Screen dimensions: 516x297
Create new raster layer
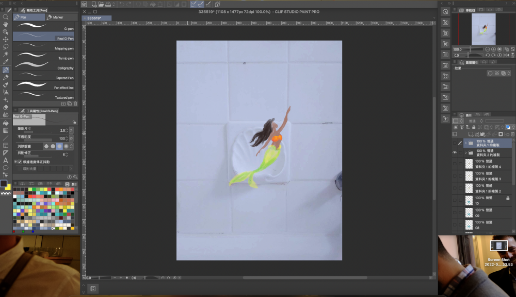(x=471, y=134)
